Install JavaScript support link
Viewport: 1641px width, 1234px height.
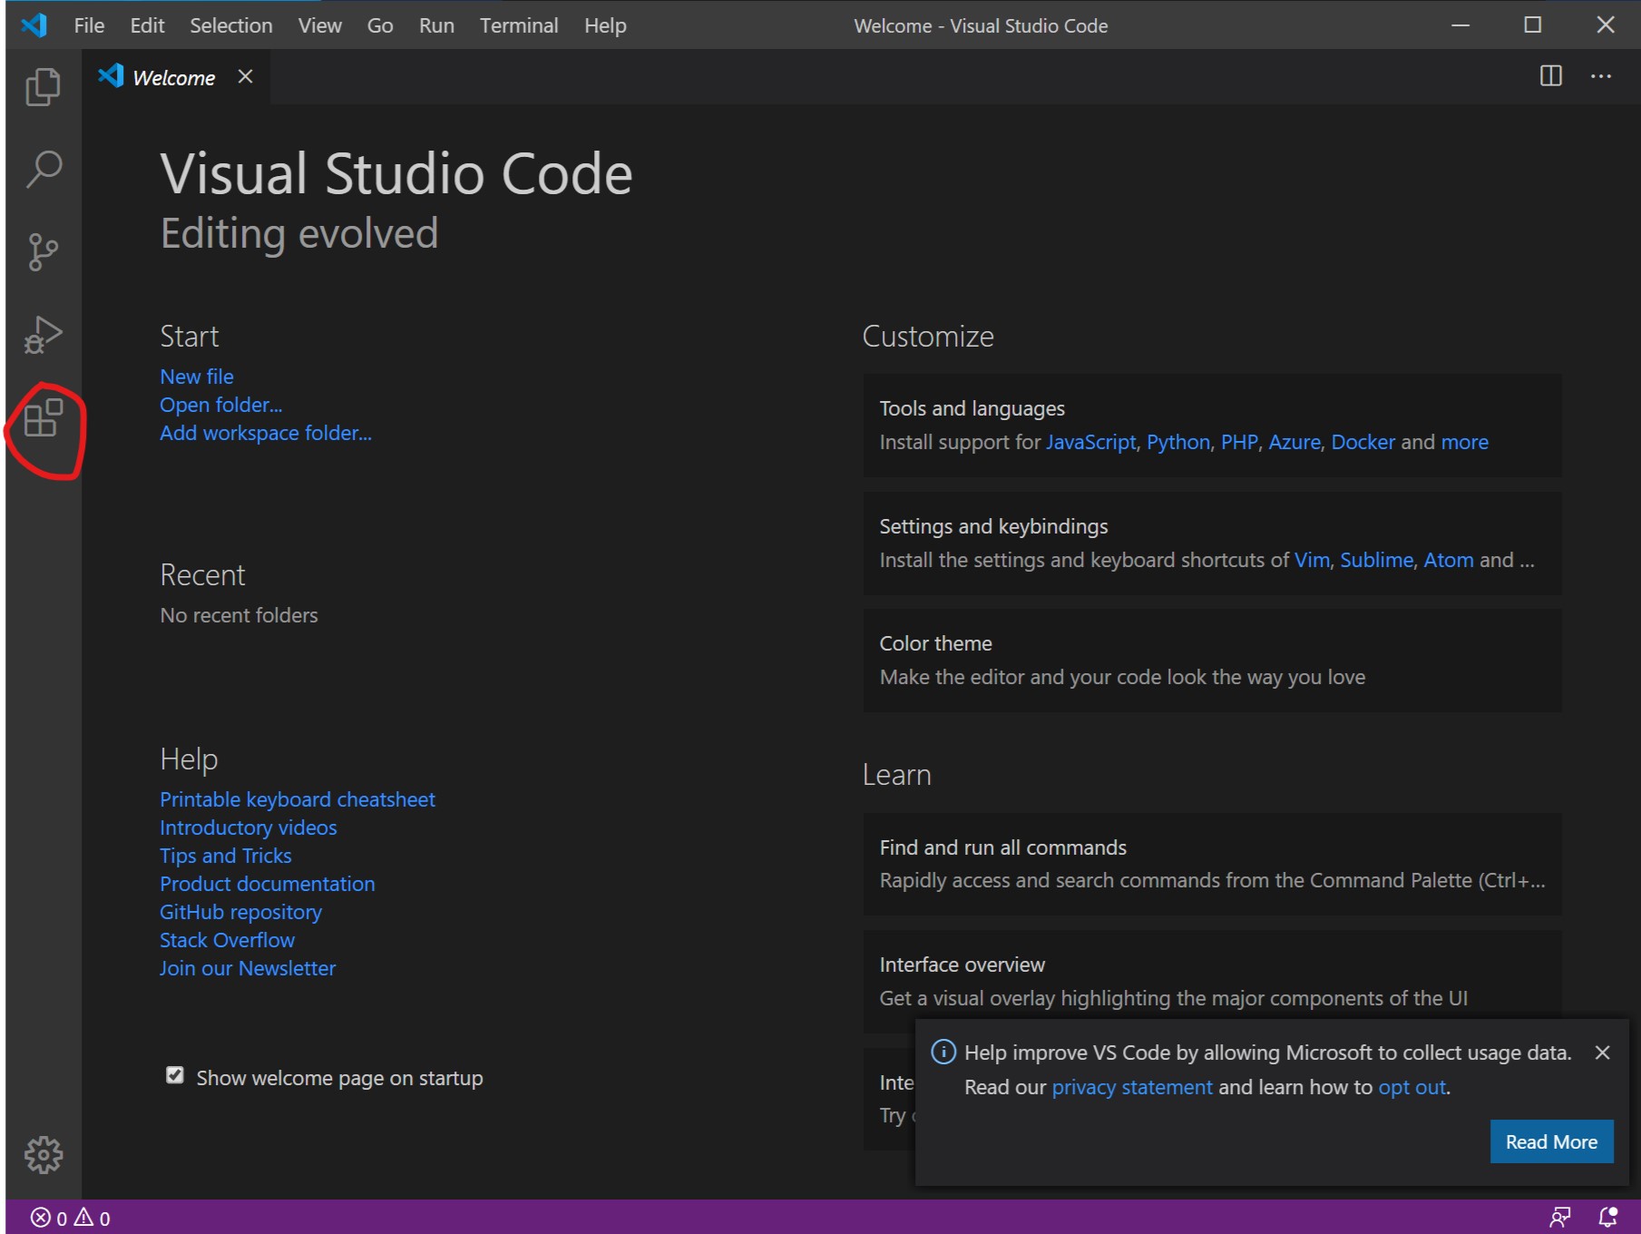click(x=1090, y=442)
